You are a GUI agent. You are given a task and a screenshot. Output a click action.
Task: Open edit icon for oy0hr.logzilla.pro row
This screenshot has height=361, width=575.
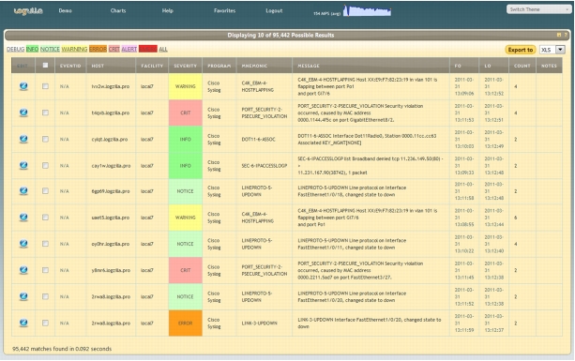tap(23, 244)
